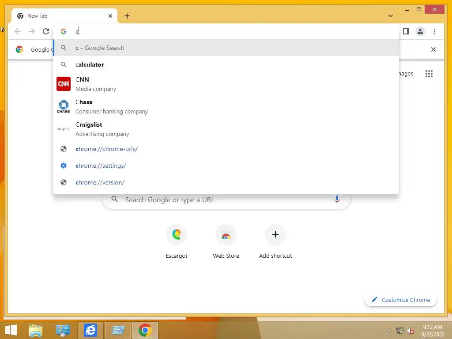452x339 pixels.
Task: Click the back navigation arrow
Action: 18,31
